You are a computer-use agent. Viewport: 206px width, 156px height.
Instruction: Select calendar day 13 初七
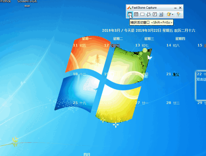tap(142, 45)
